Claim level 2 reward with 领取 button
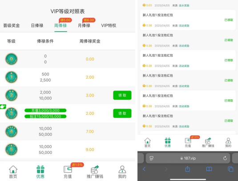 [x=122, y=95]
